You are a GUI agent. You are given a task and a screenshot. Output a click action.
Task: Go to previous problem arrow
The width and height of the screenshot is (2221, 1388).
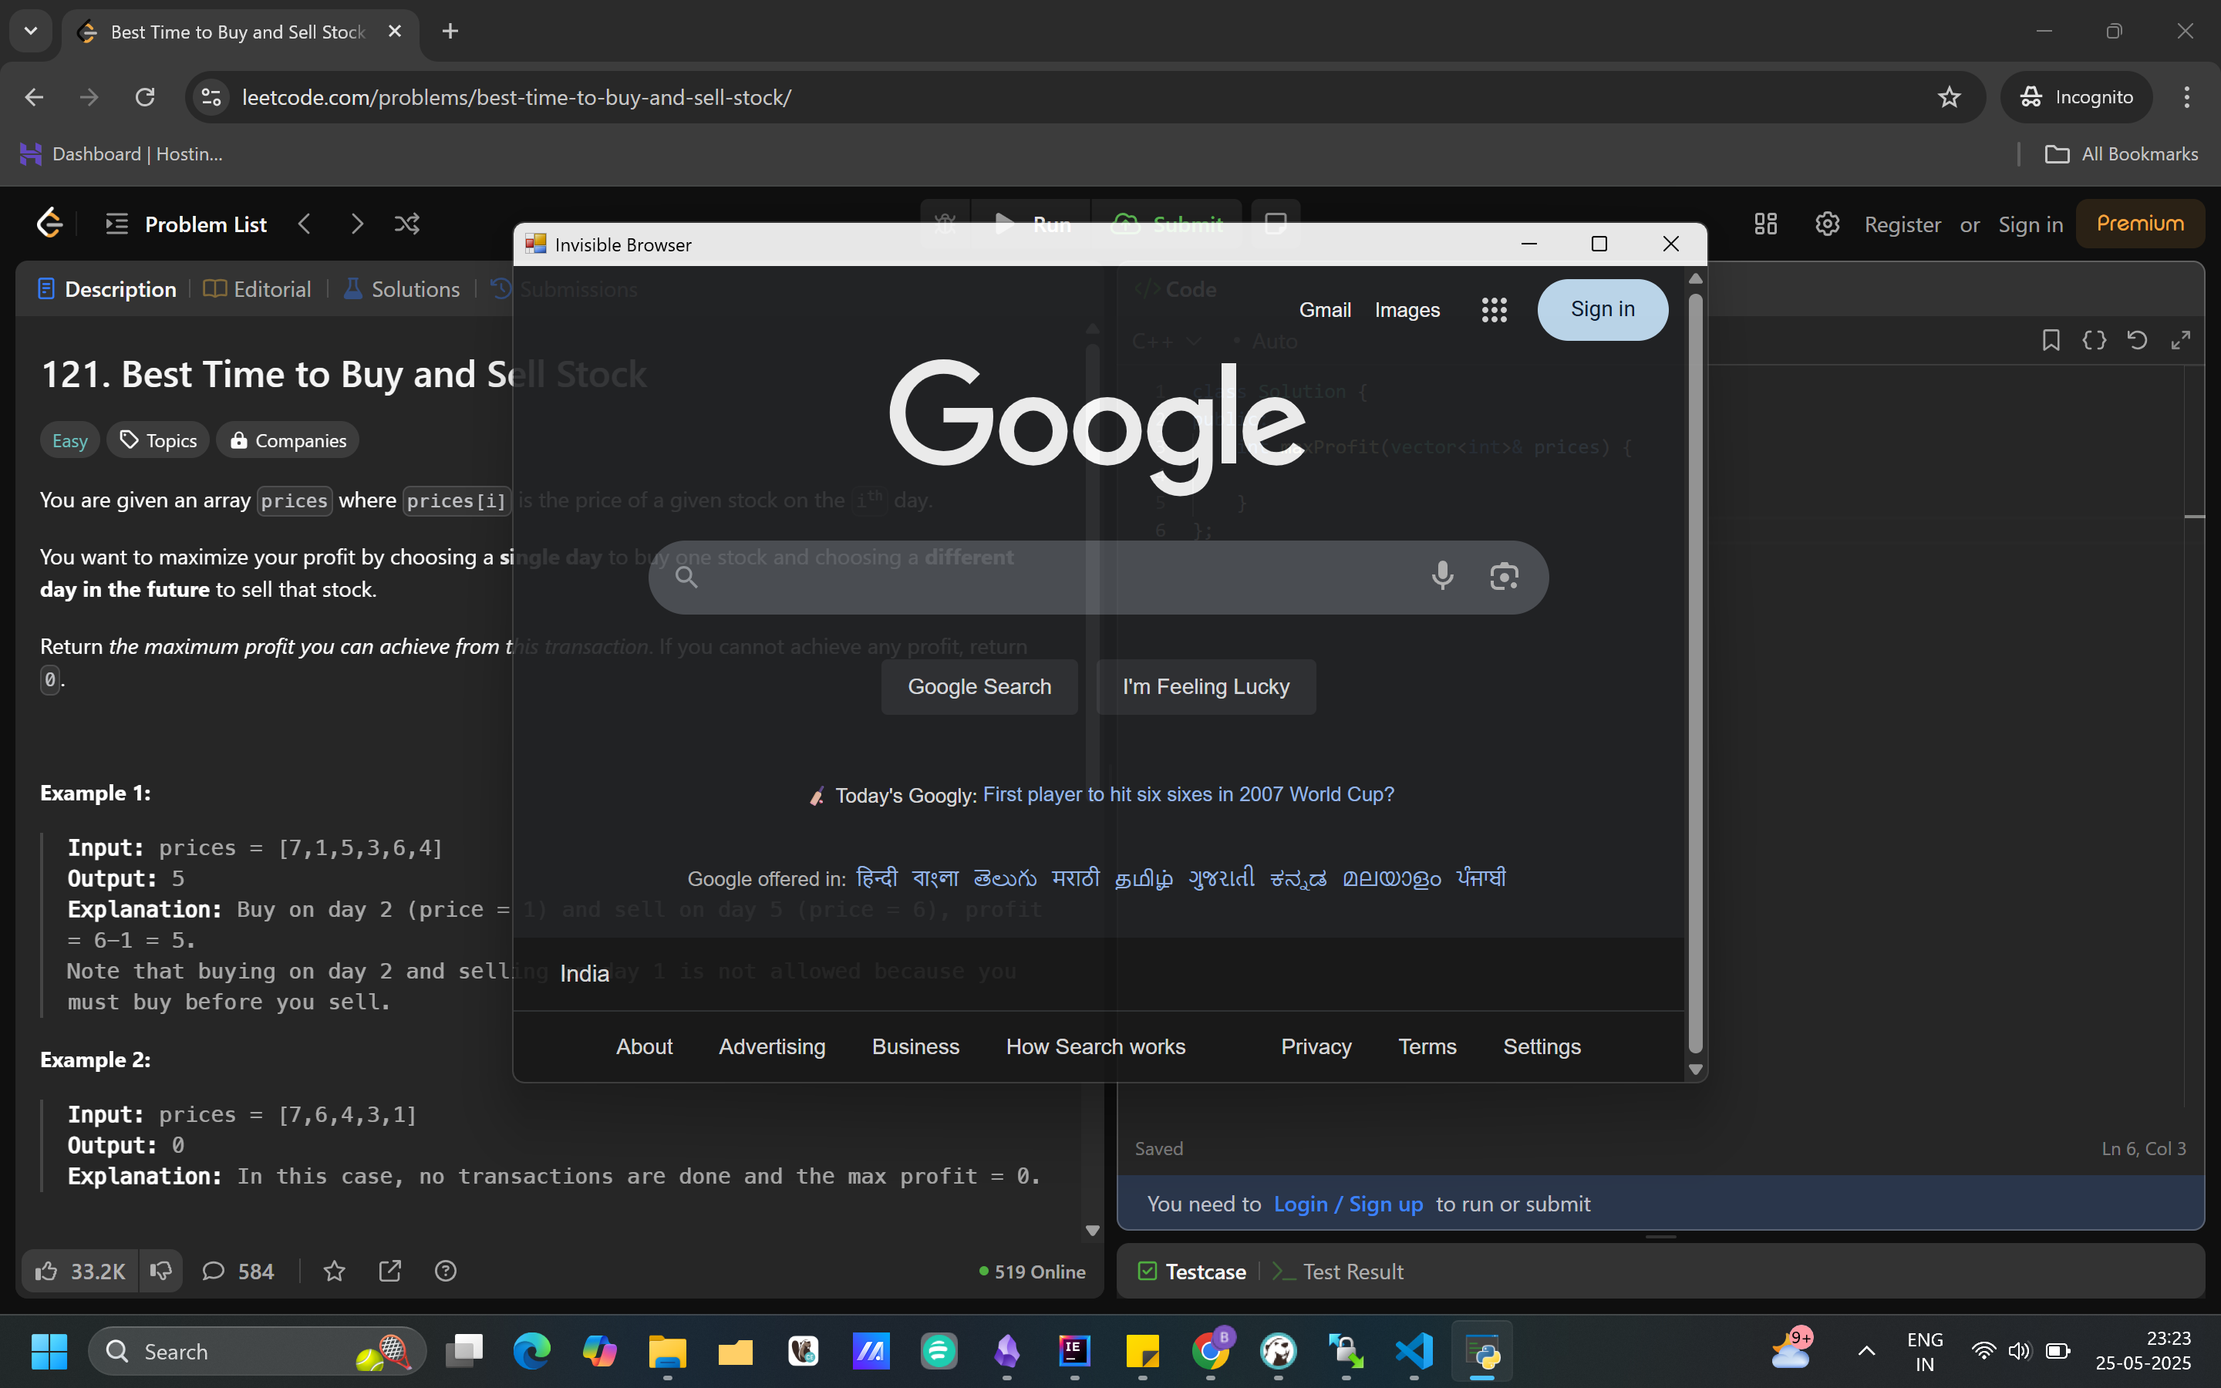[305, 224]
